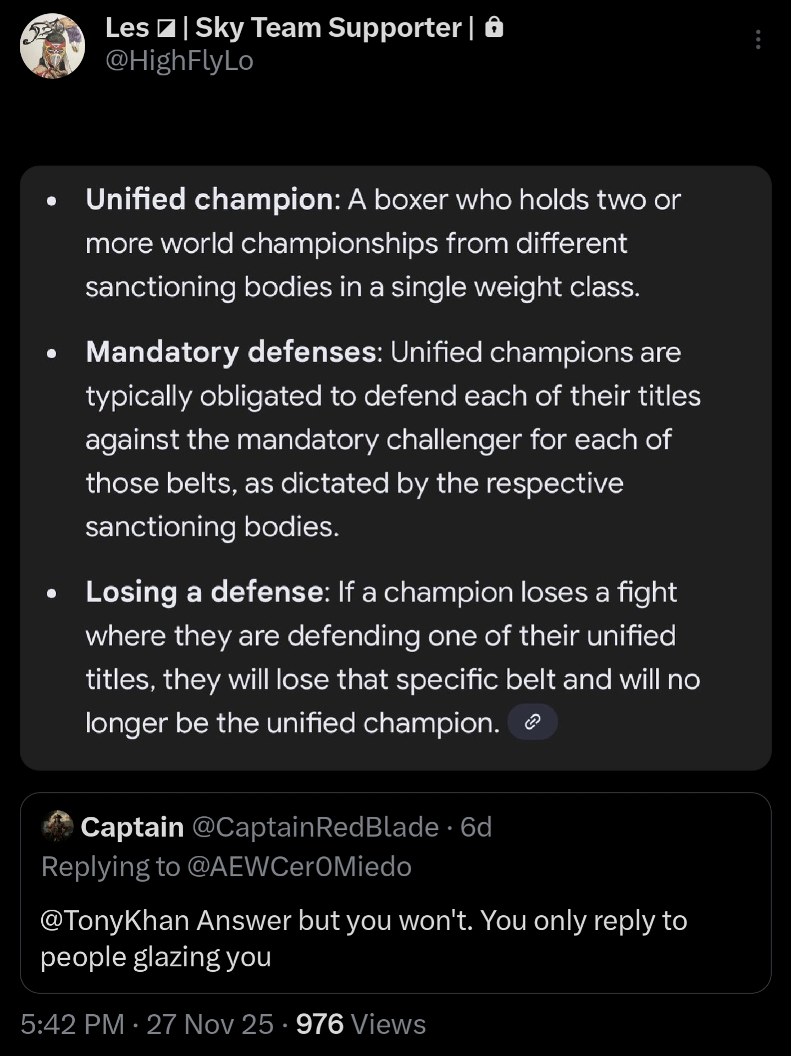791x1056 pixels.
Task: Click the 976 Views counter
Action: 361,1024
